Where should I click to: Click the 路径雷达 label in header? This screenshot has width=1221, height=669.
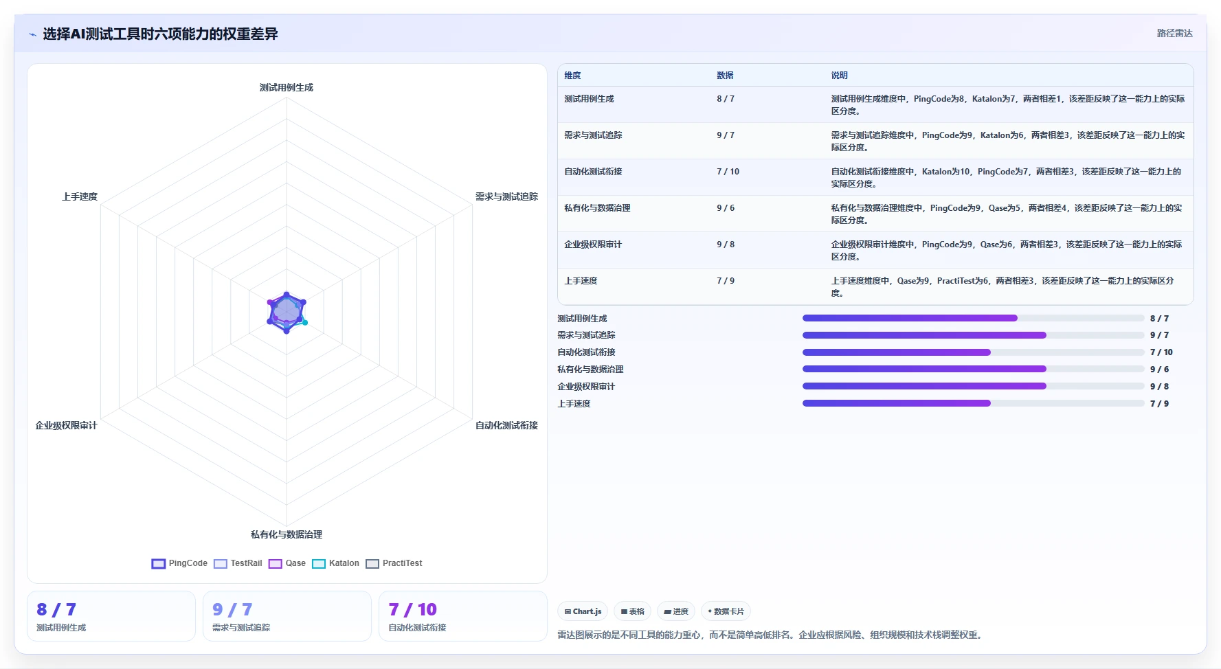point(1174,33)
